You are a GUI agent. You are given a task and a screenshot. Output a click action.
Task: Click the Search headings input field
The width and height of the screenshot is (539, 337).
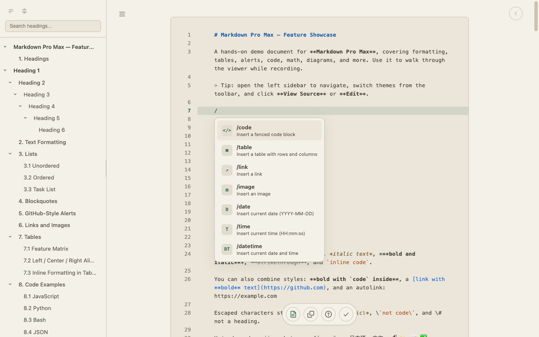[x=53, y=26]
